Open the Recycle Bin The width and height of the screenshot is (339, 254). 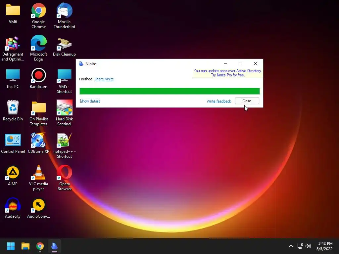tap(13, 107)
